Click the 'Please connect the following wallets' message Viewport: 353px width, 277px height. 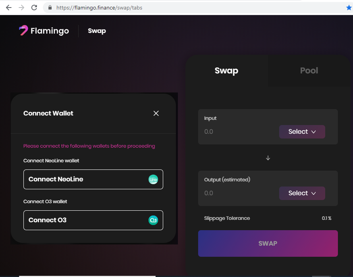[x=89, y=146]
